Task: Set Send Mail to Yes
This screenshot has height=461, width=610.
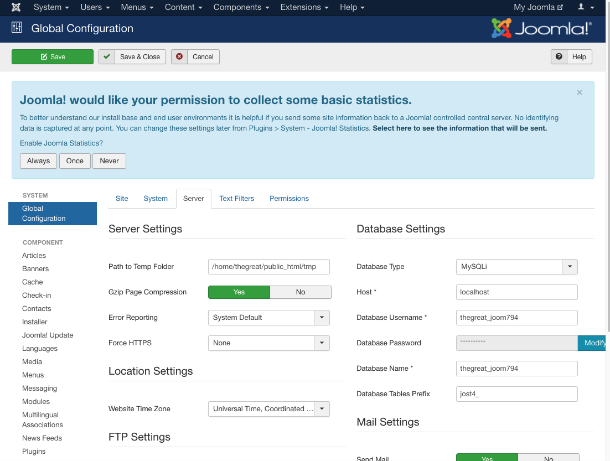Action: pos(487,458)
